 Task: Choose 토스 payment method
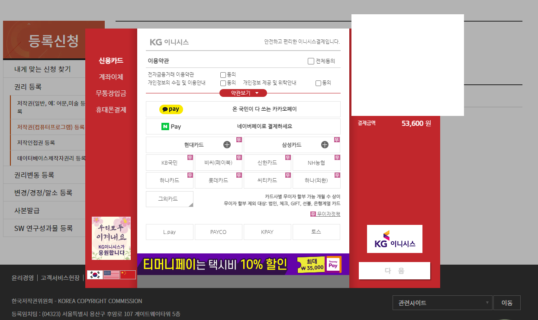click(316, 232)
